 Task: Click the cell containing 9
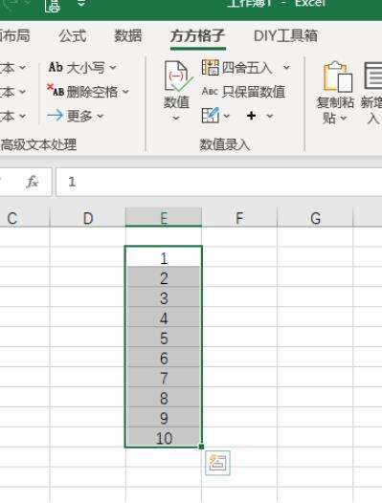[164, 417]
